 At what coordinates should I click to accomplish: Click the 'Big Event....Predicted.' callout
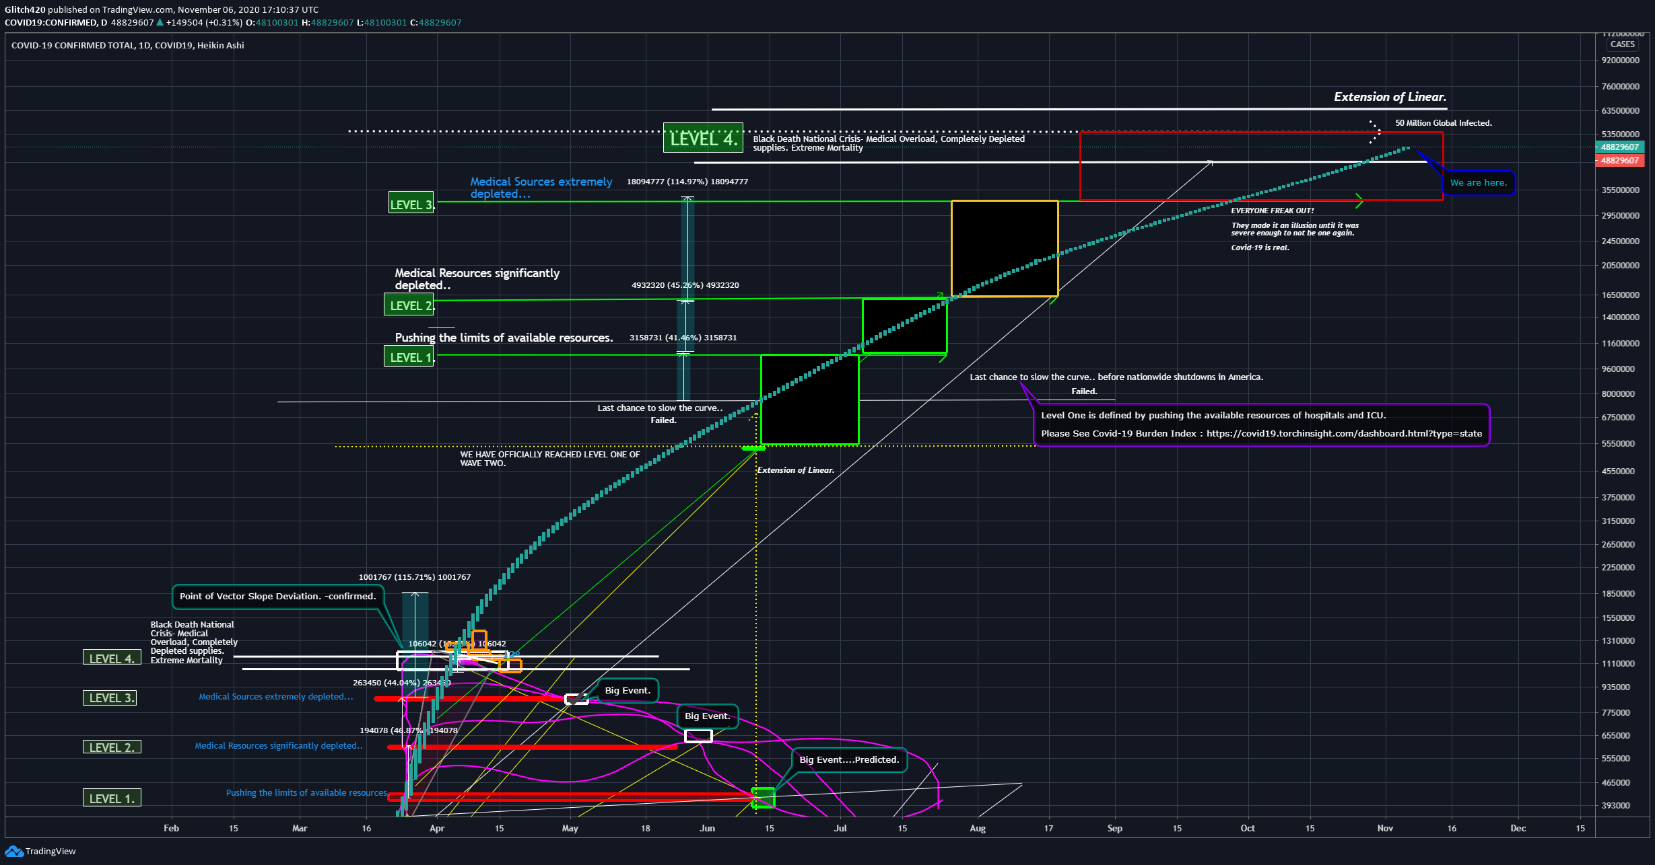[x=849, y=760]
